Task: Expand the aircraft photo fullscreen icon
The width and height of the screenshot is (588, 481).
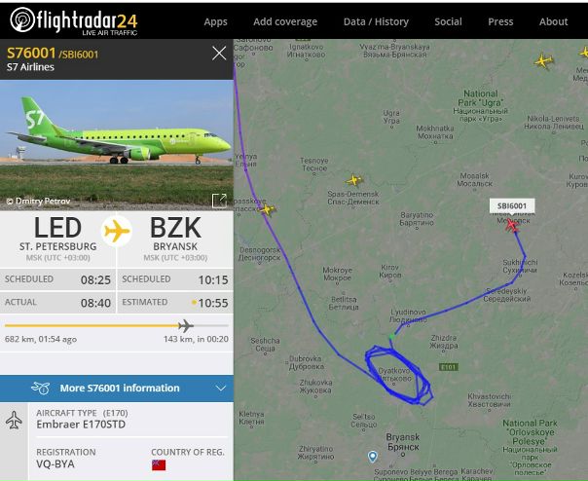Action: coord(219,201)
